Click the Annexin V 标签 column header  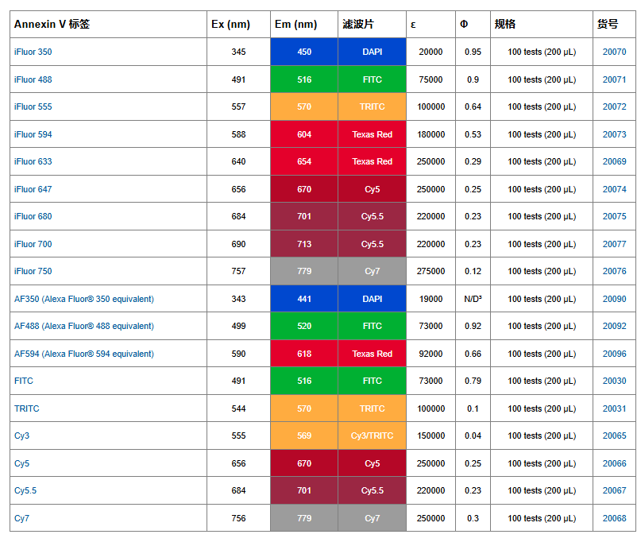pyautogui.click(x=52, y=25)
